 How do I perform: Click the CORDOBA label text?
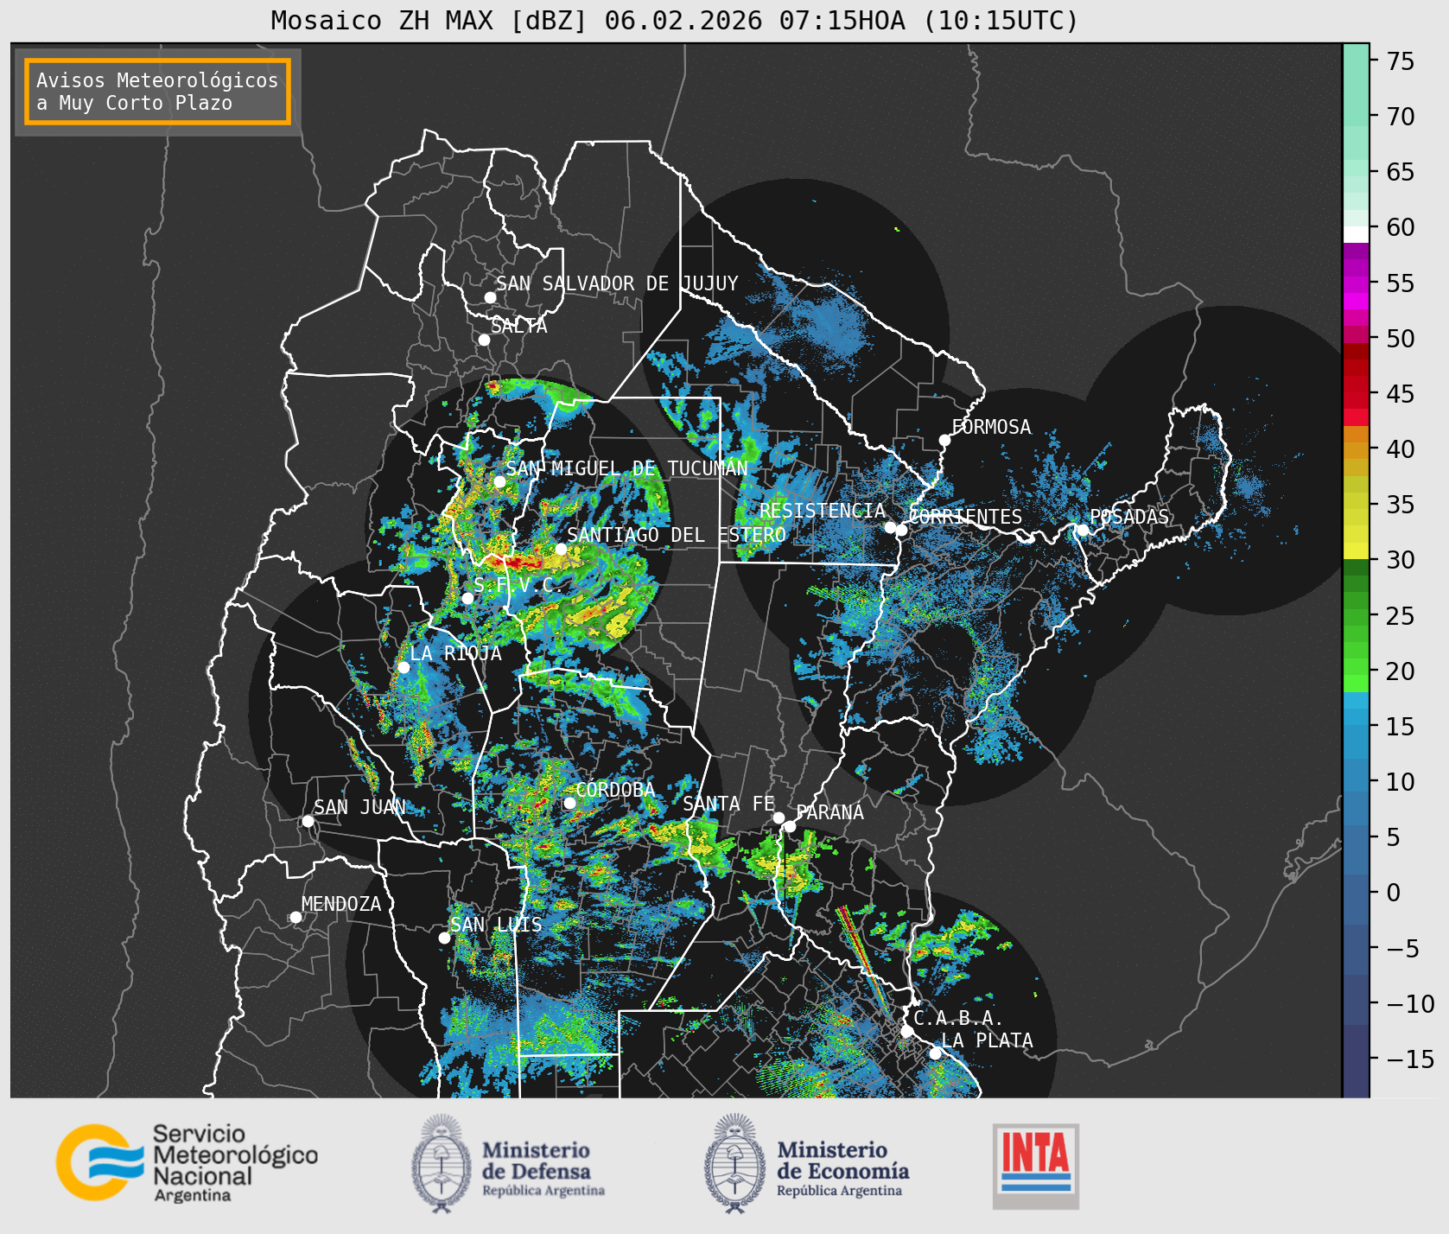(x=615, y=790)
